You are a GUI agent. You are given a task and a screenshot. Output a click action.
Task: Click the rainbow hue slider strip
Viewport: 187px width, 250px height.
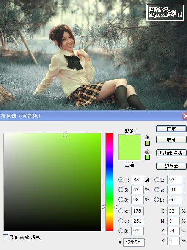tap(110, 182)
